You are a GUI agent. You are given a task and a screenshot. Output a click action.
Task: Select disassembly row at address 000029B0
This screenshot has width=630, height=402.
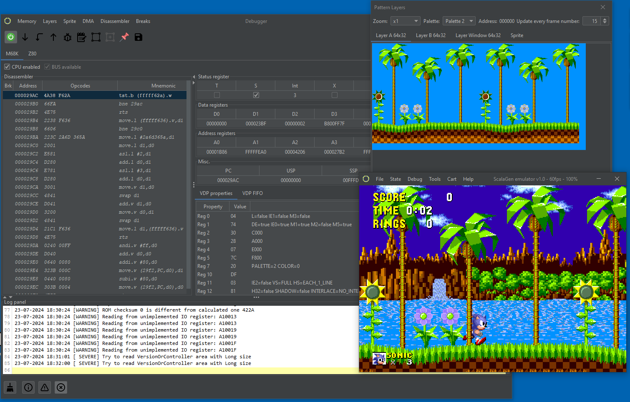point(95,104)
